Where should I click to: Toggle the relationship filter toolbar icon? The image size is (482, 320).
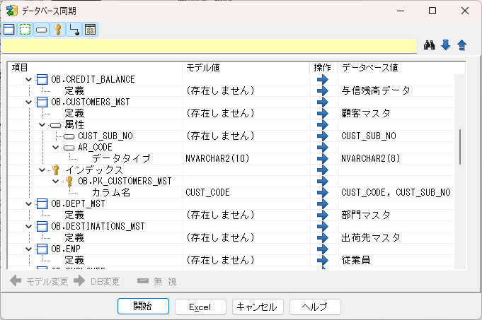coord(74,30)
